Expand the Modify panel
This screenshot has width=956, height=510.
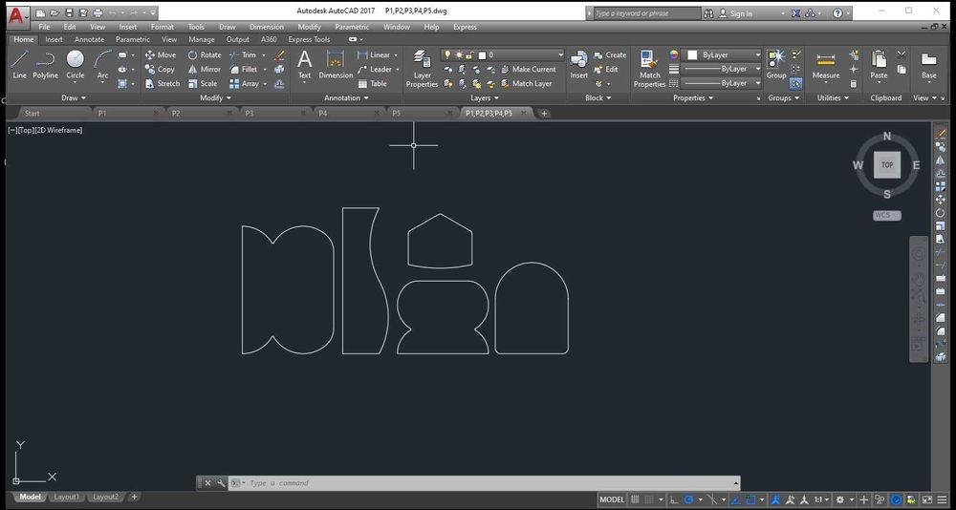(216, 98)
